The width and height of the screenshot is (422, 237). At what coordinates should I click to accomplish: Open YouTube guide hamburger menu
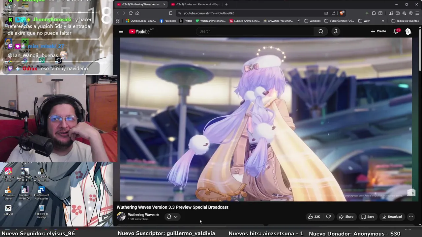121,31
